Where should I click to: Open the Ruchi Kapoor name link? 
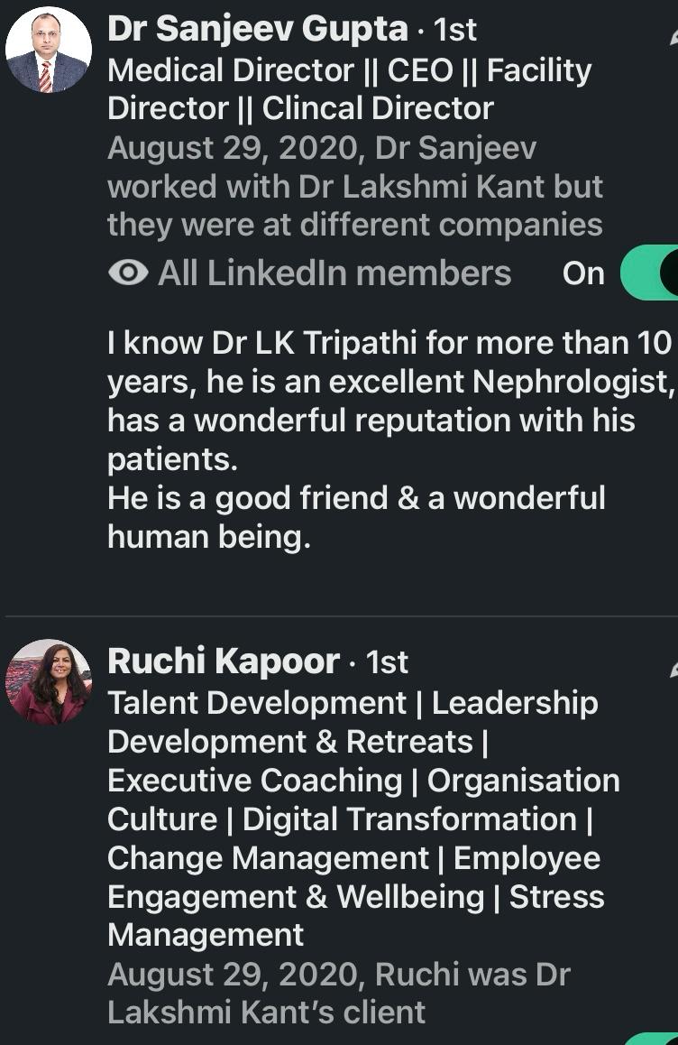pyautogui.click(x=224, y=661)
